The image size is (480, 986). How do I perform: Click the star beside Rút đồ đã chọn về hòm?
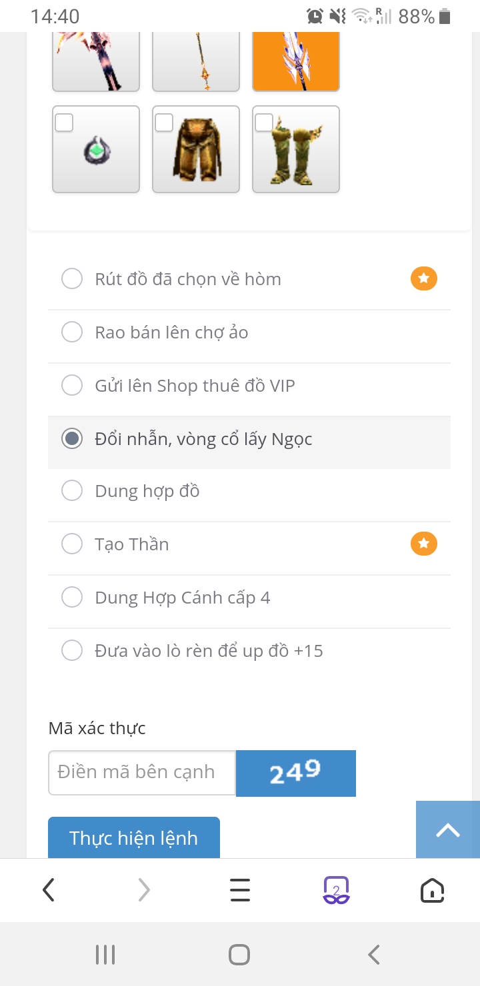click(x=423, y=278)
